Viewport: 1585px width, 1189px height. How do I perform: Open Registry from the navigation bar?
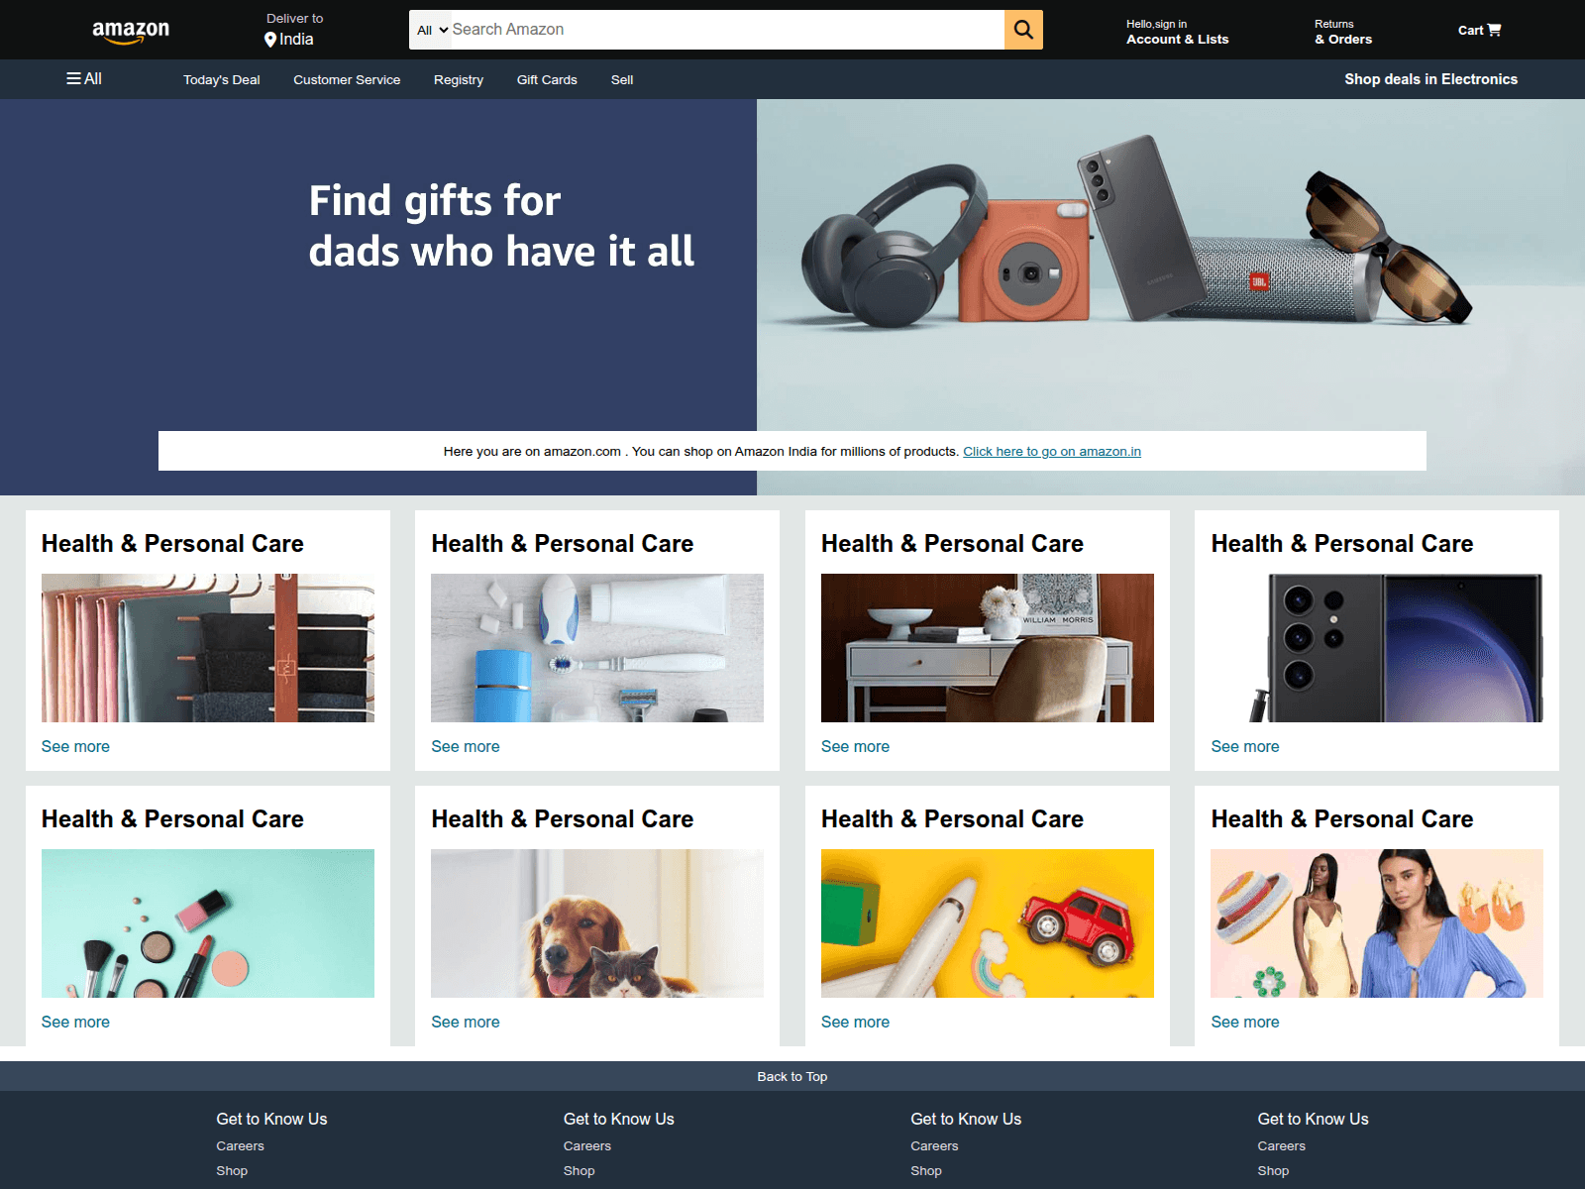[459, 79]
